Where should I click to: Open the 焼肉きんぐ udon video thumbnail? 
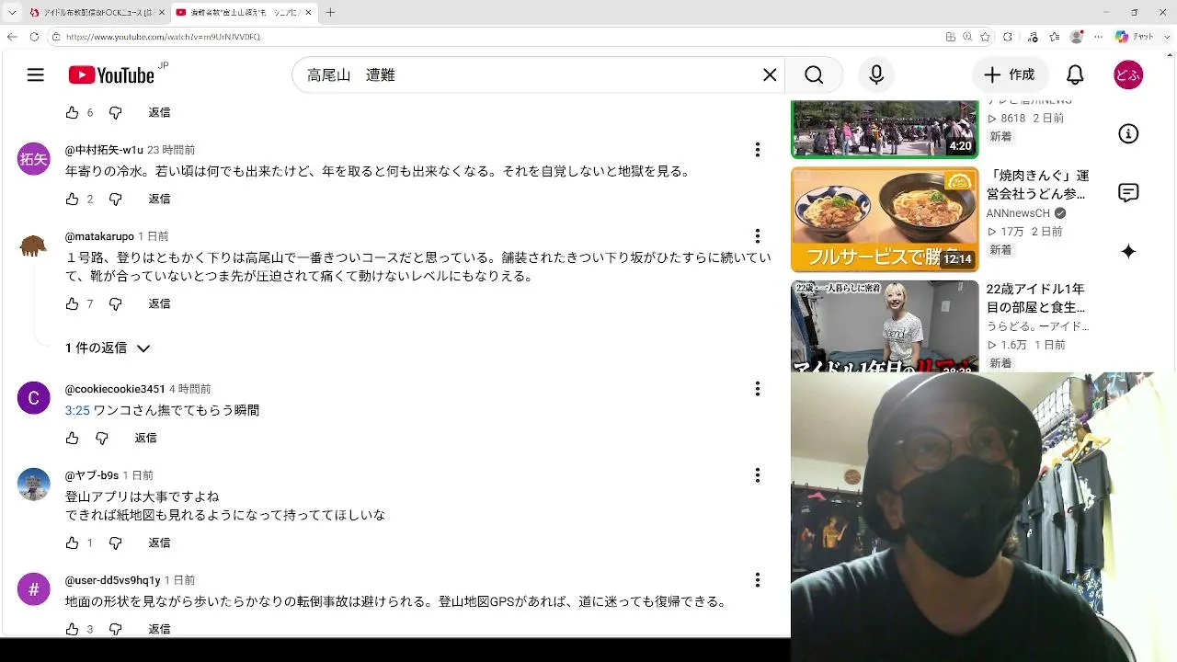[x=885, y=219]
